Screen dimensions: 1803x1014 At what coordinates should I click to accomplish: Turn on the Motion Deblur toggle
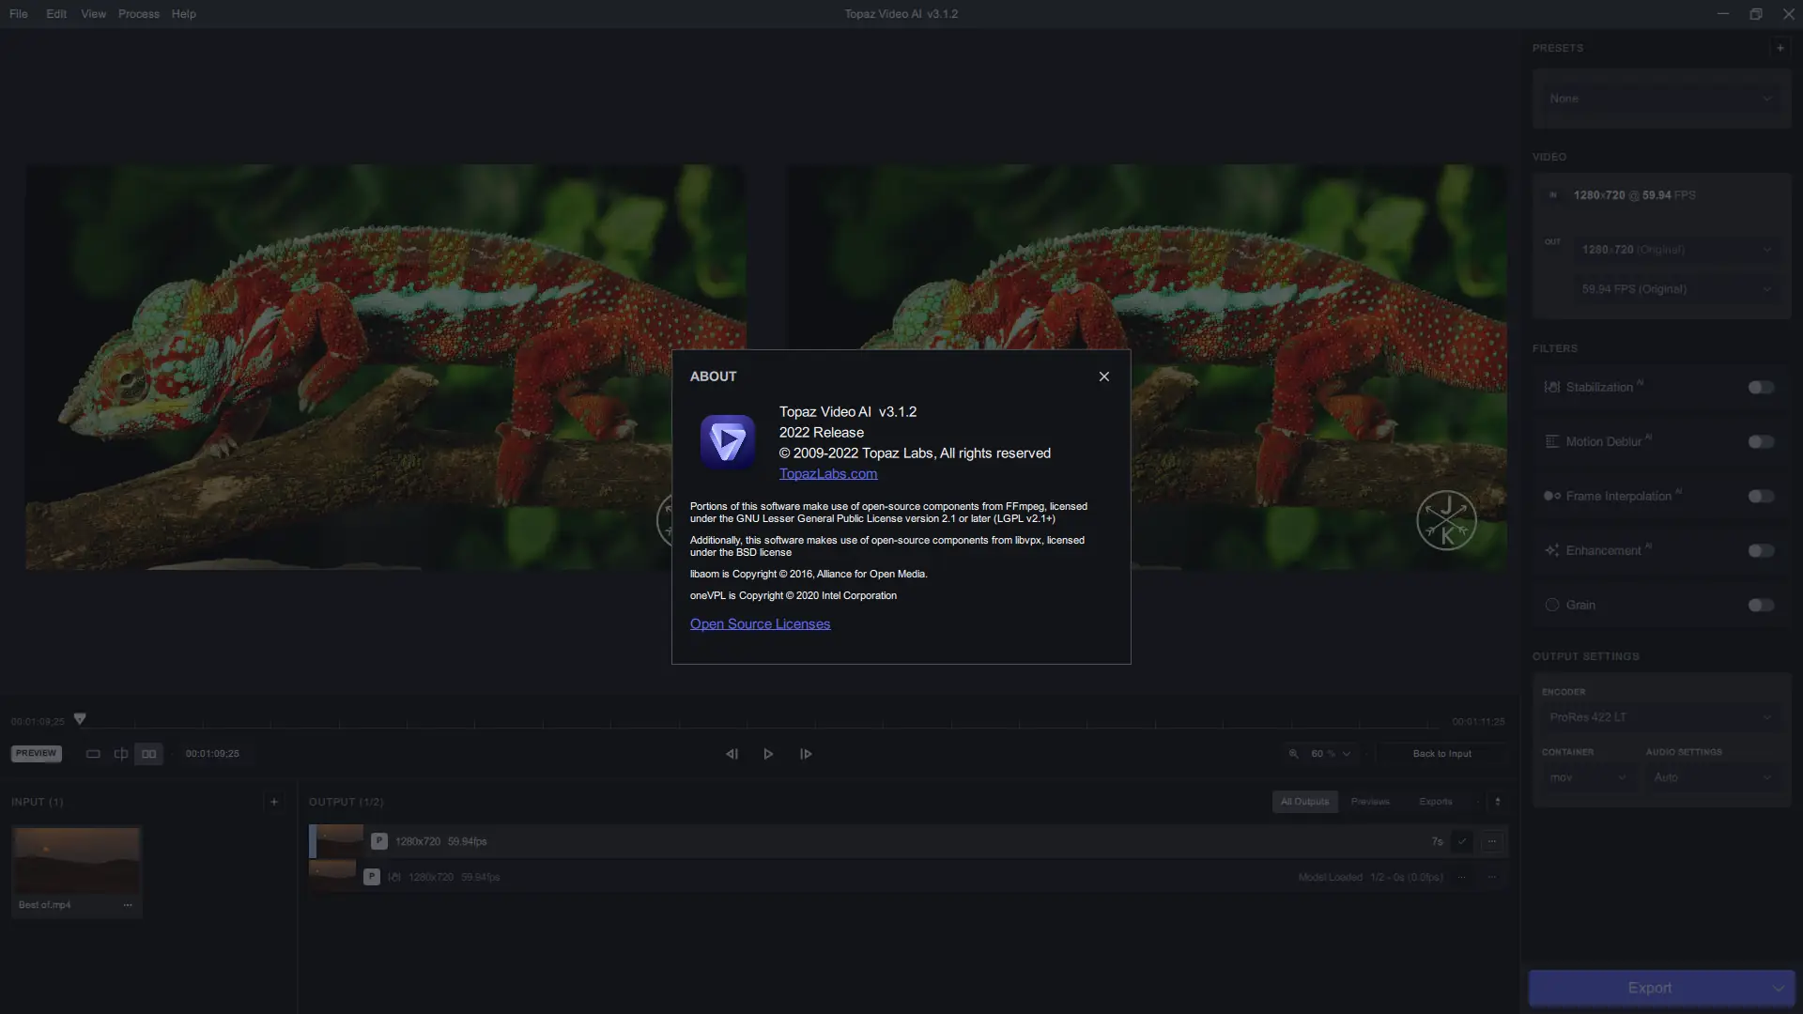point(1761,442)
